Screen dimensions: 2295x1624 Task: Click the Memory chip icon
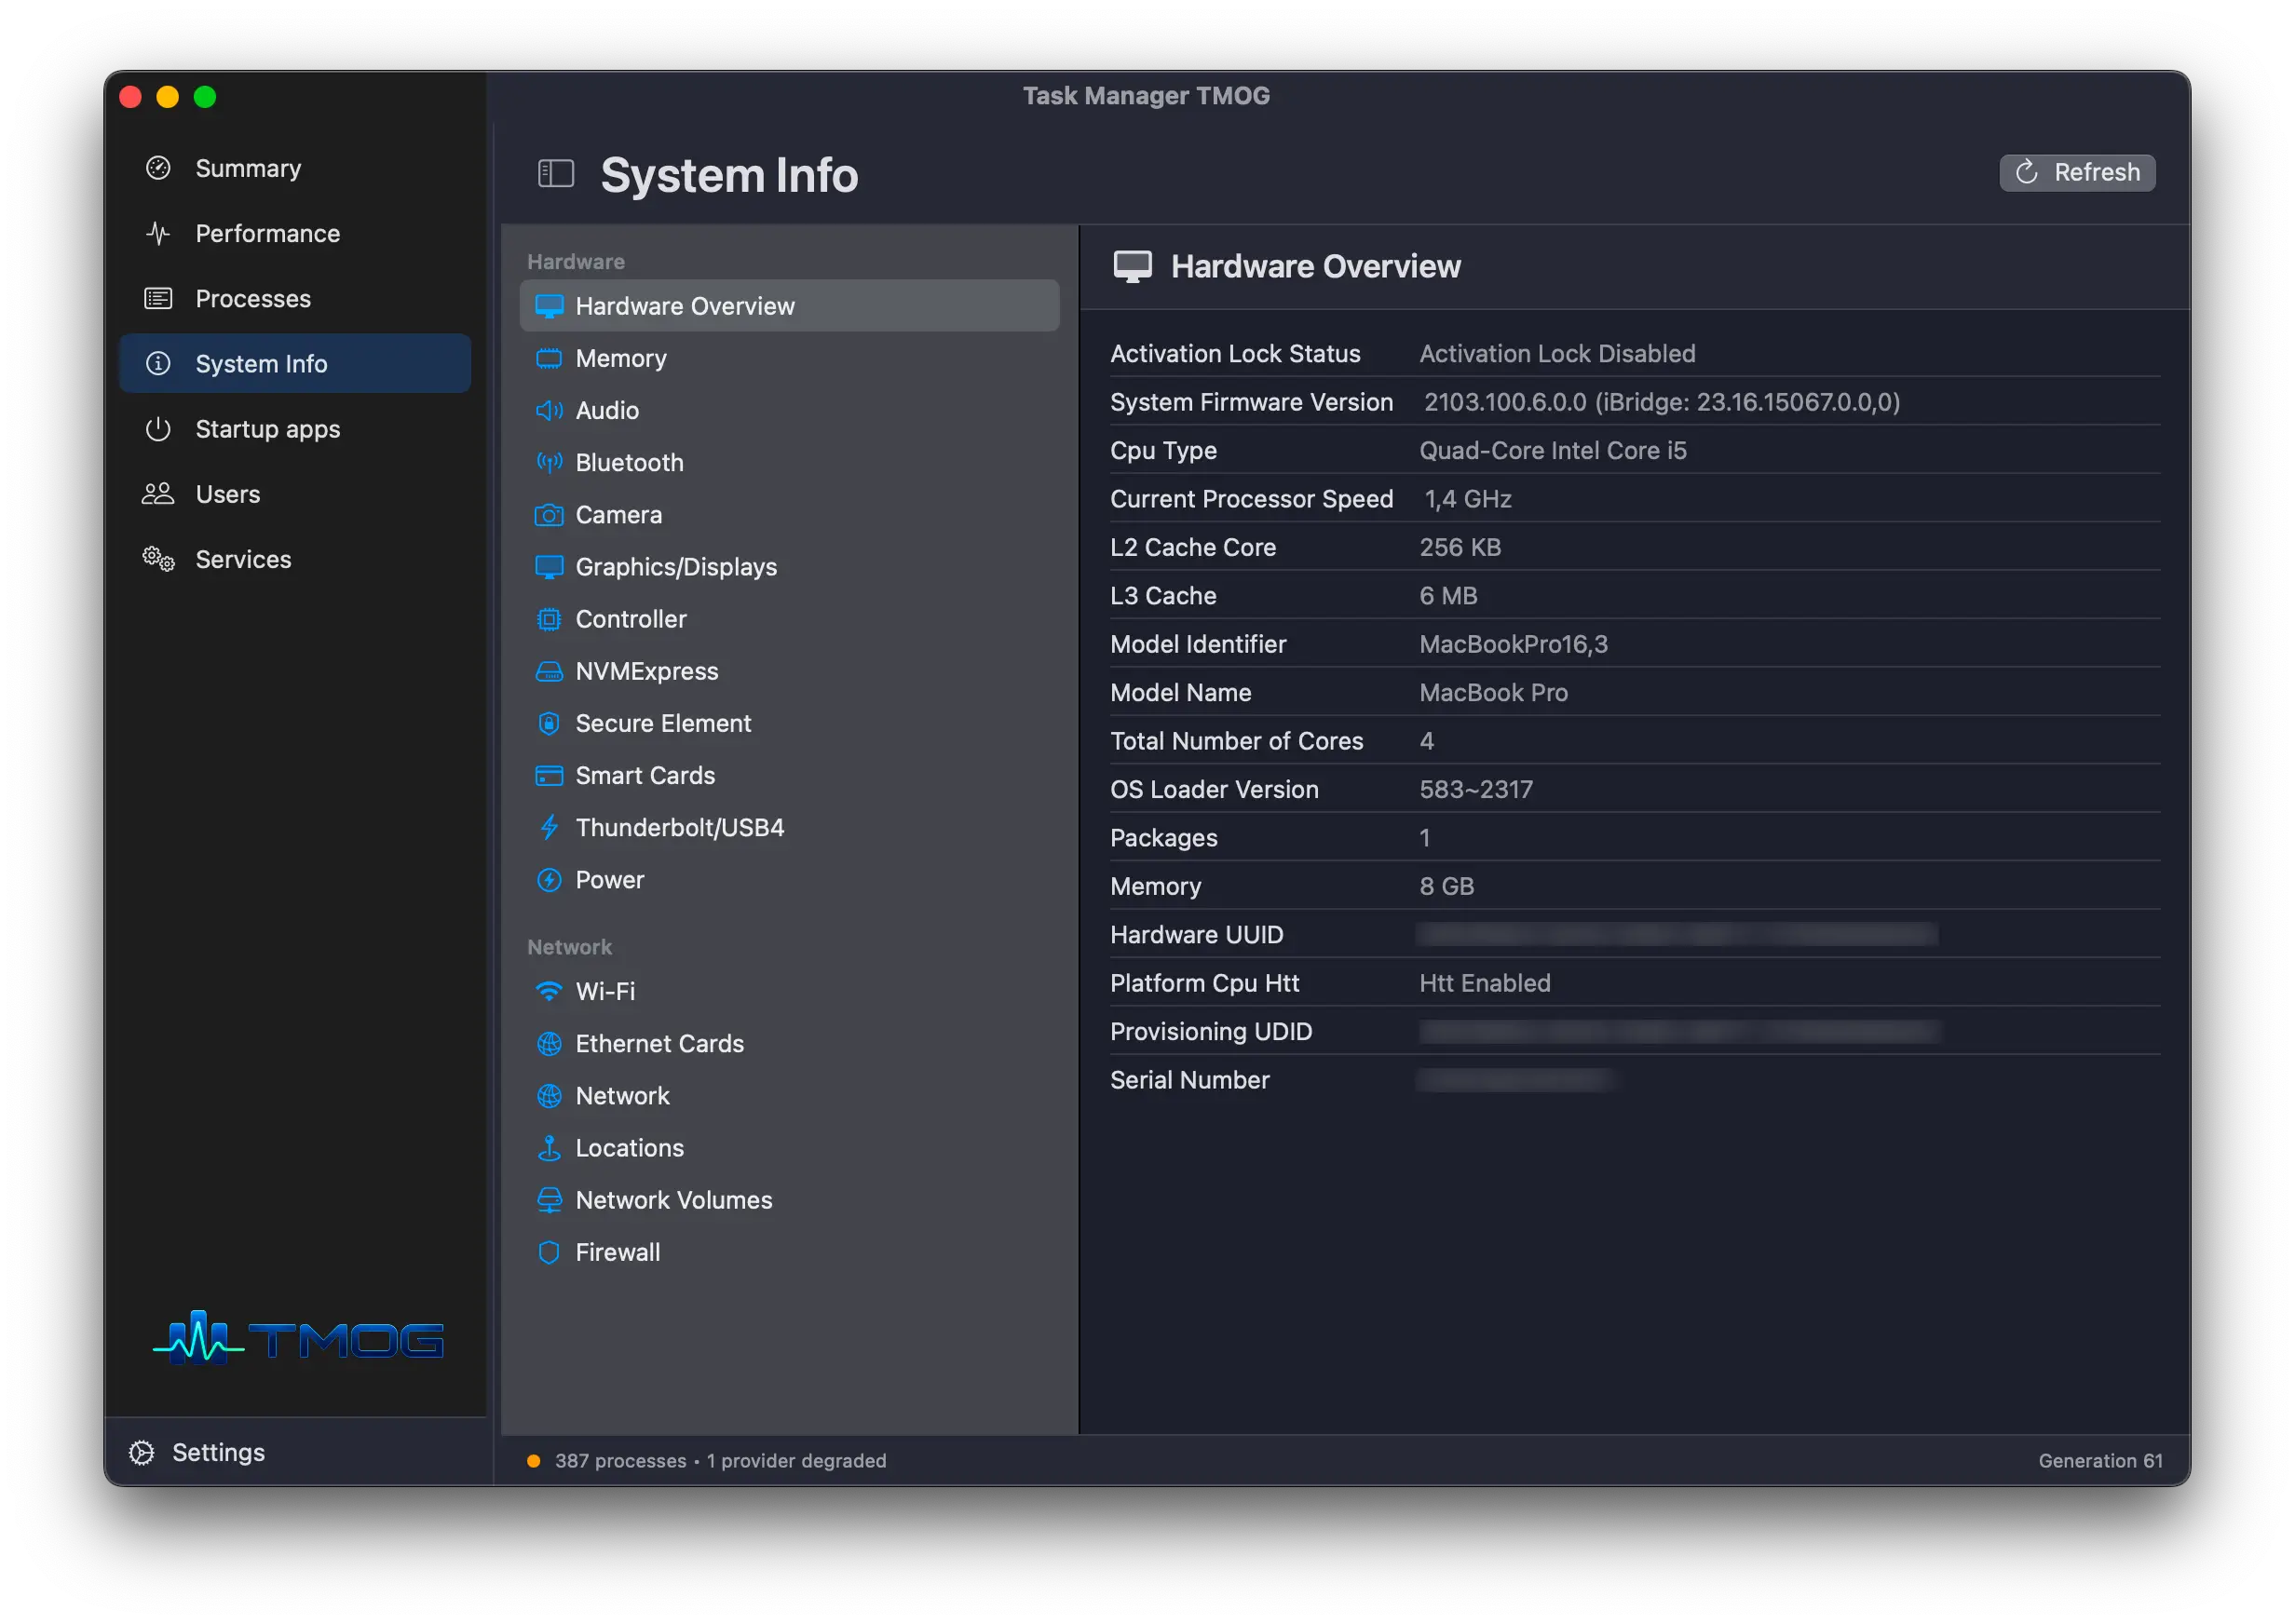point(549,358)
